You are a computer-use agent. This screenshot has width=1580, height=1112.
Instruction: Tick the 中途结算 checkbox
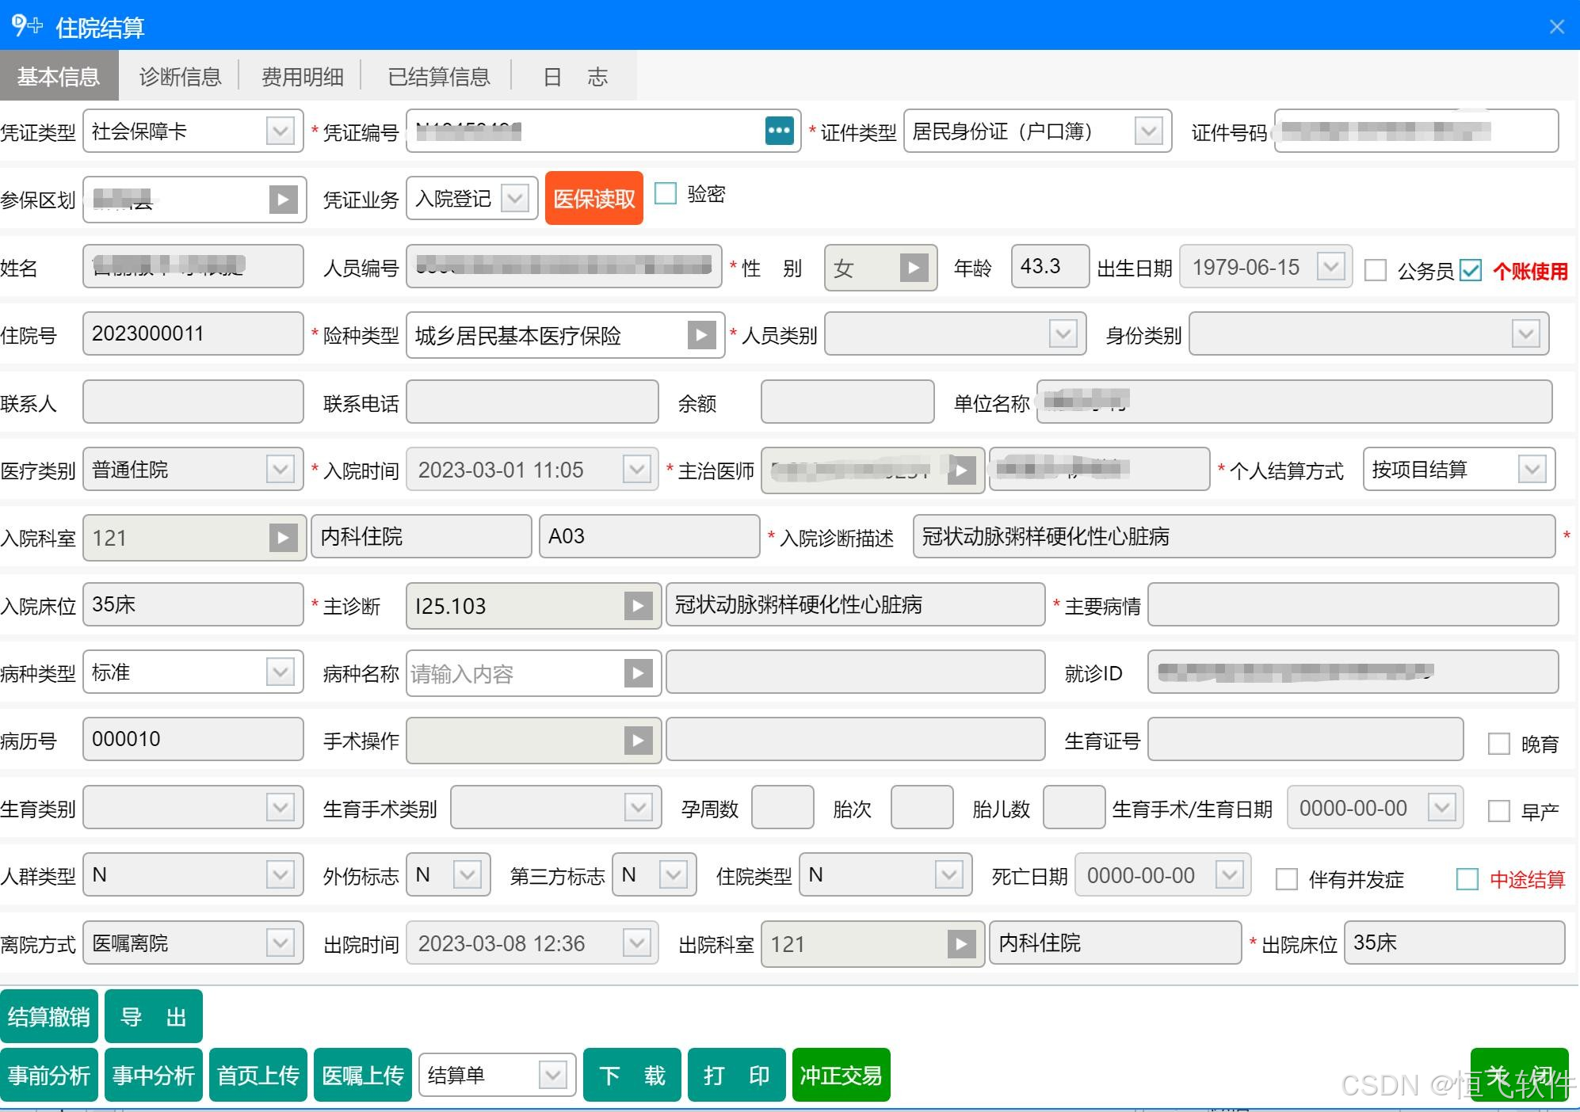tap(1467, 879)
